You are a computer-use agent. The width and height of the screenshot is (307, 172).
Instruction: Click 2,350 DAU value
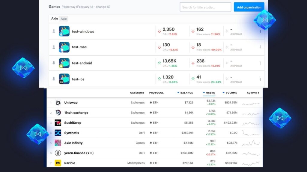point(168,29)
